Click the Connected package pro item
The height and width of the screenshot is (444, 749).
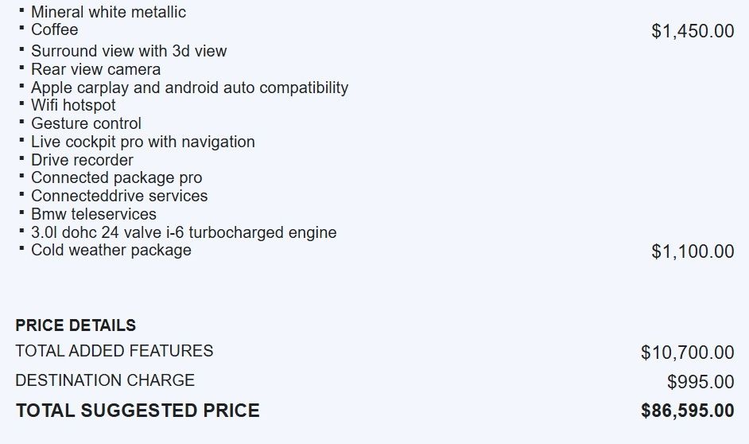[116, 177]
